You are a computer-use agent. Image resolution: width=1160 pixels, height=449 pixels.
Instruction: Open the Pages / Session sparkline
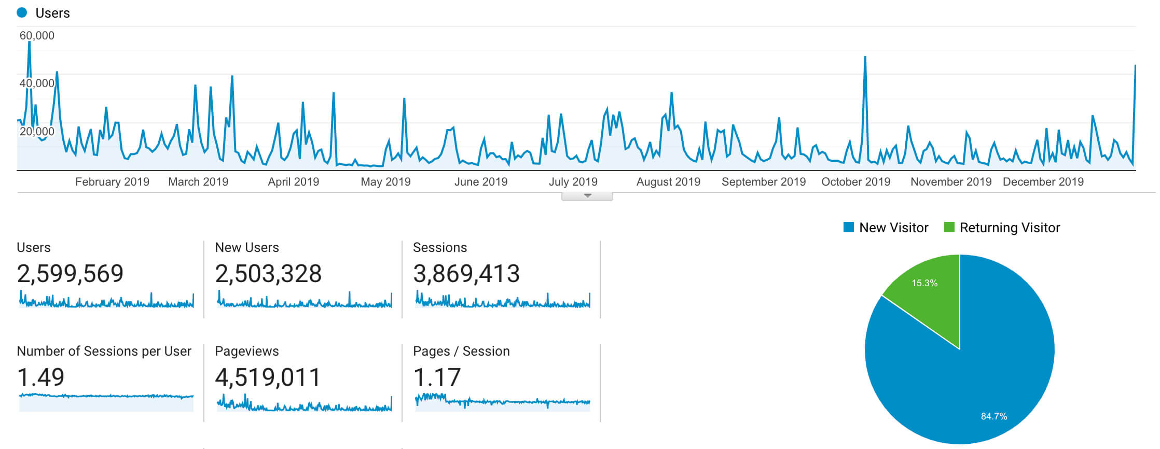[502, 401]
